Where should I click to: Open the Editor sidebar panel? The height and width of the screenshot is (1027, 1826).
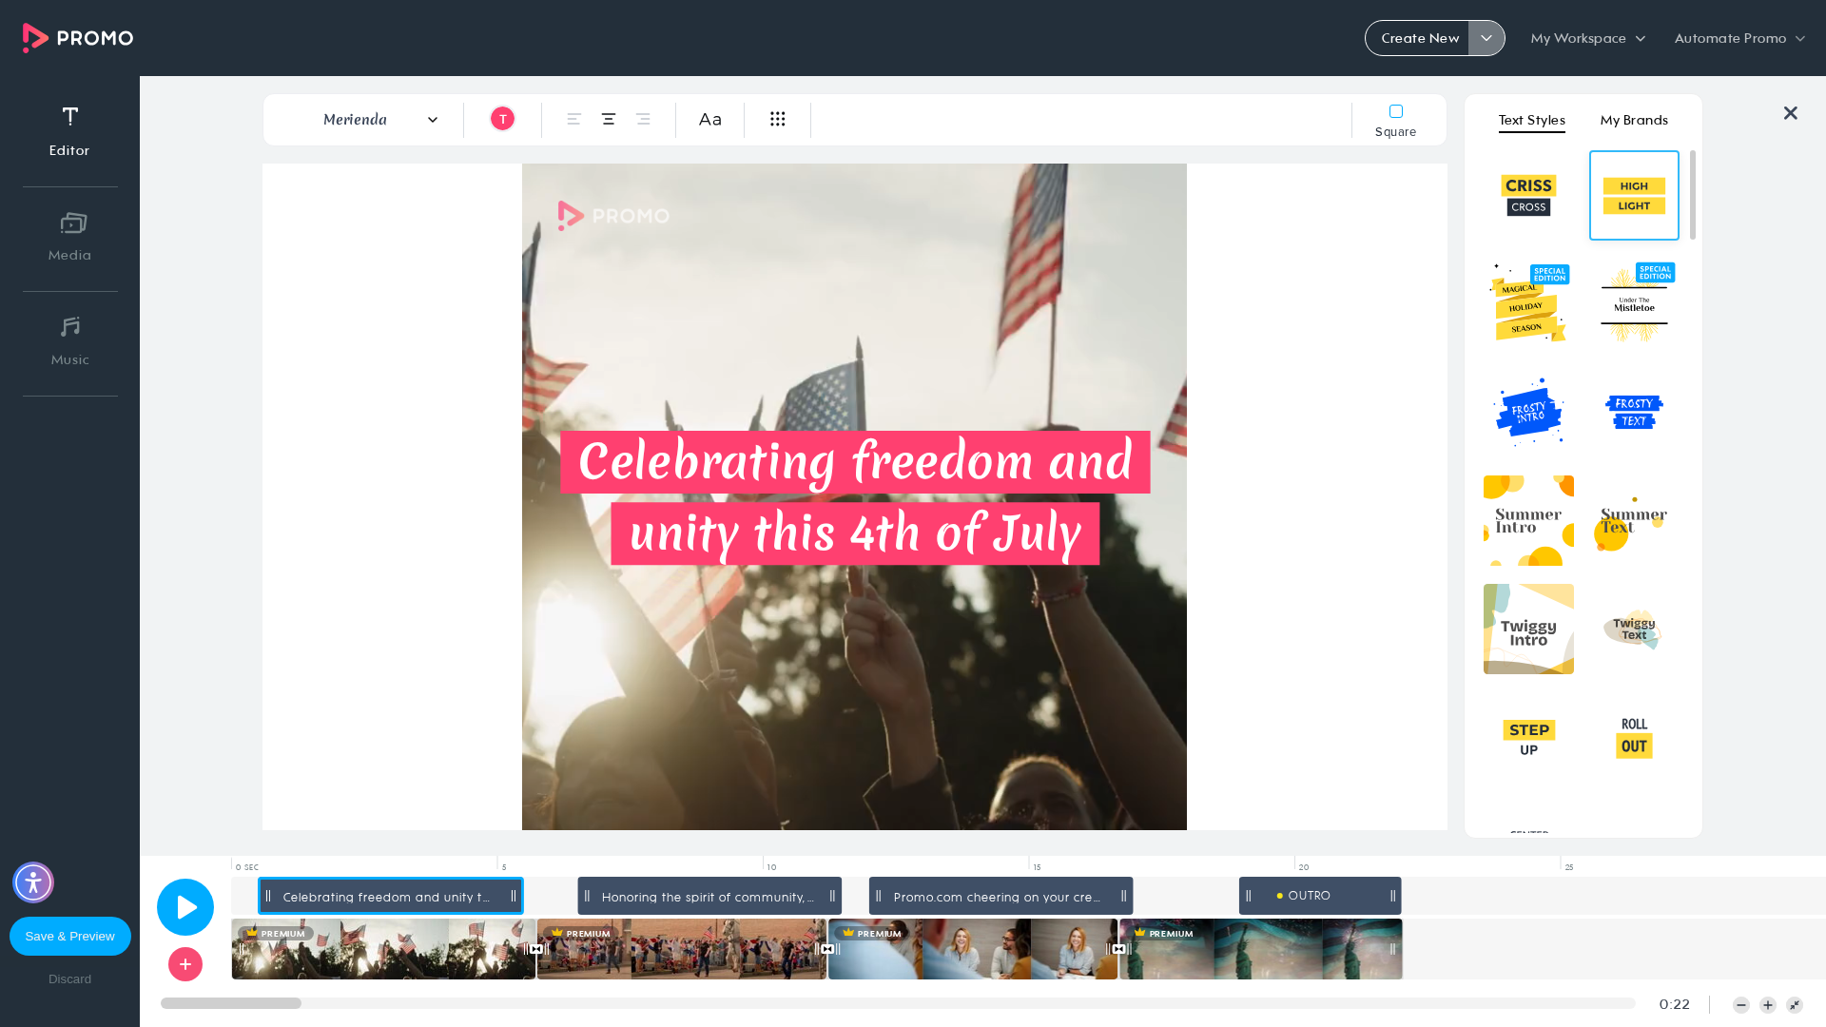click(69, 131)
